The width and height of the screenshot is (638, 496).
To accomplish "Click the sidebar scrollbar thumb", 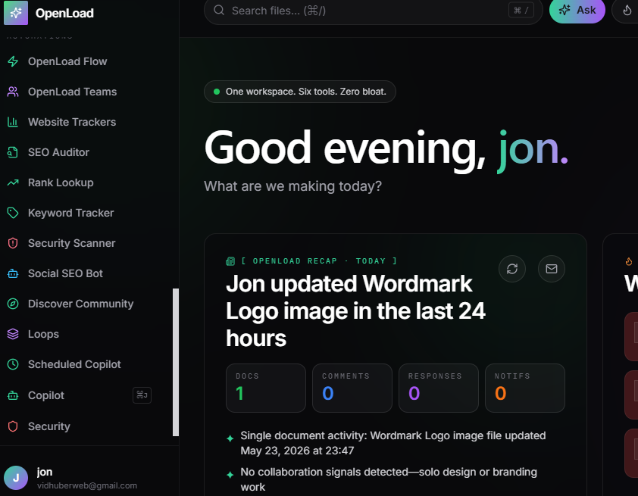I will click(x=176, y=362).
